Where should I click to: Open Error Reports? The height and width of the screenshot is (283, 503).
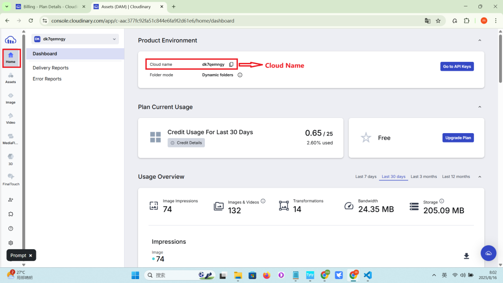[x=47, y=79]
